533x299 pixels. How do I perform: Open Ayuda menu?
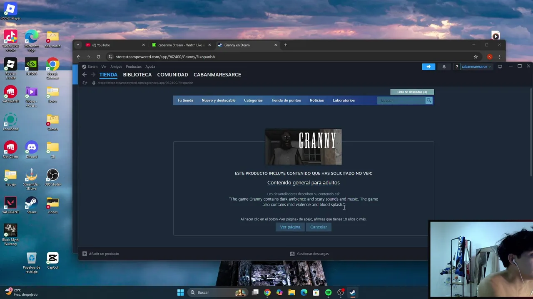150,67
